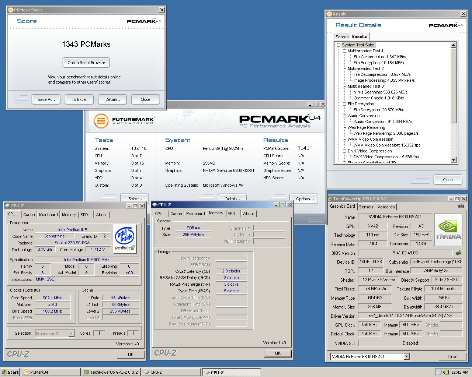Collapse DivX Video Compression node
472x377 pixels.
point(344,151)
